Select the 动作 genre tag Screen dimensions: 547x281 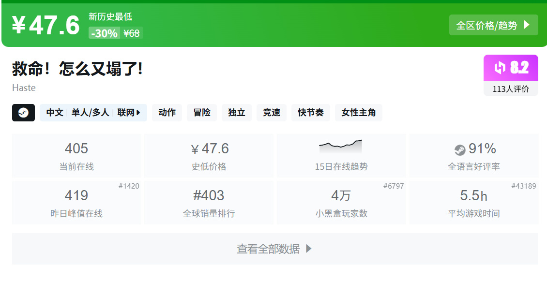pyautogui.click(x=167, y=113)
